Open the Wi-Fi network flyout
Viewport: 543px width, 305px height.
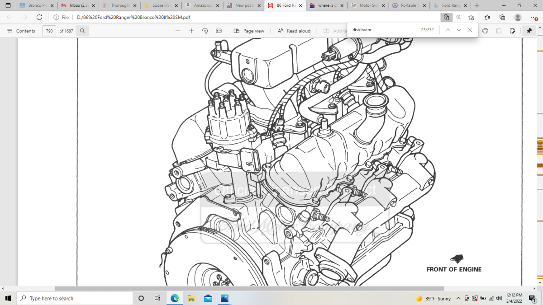(x=491, y=298)
